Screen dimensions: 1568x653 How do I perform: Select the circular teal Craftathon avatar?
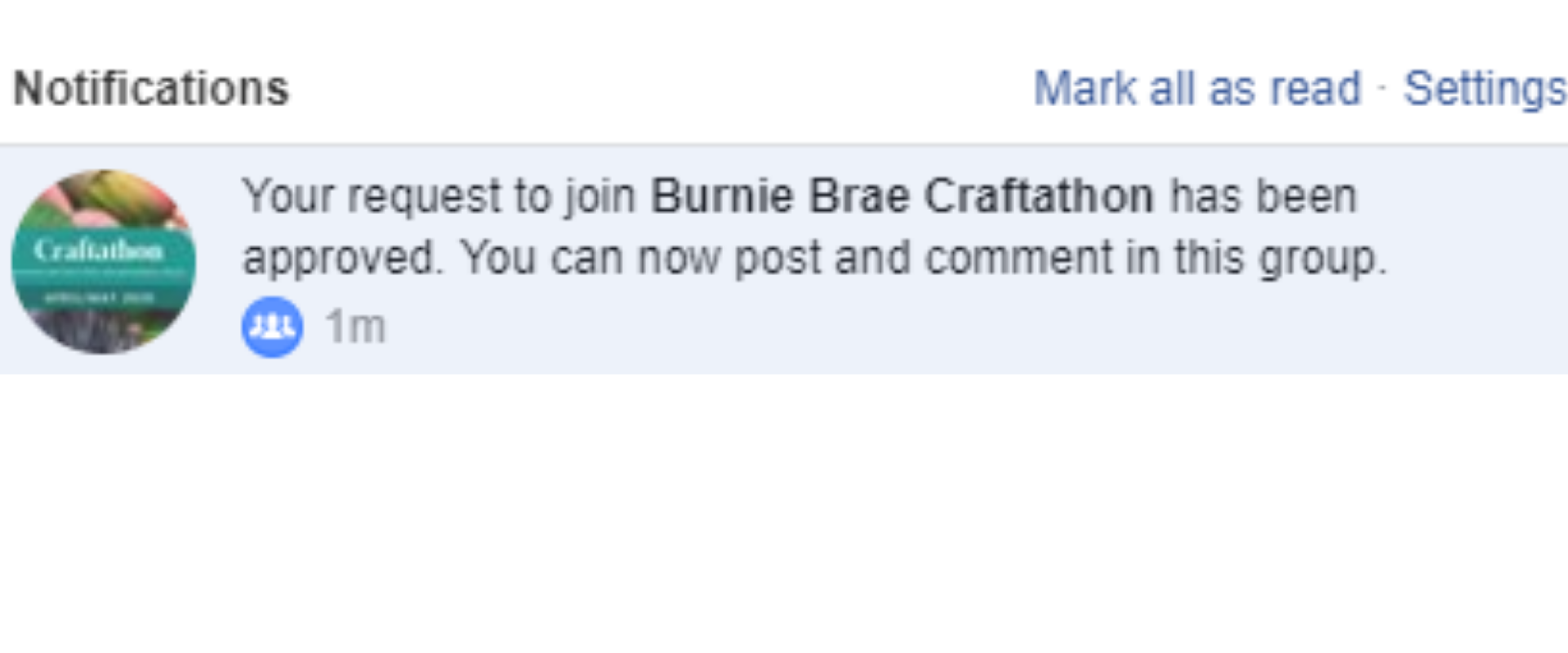(104, 261)
